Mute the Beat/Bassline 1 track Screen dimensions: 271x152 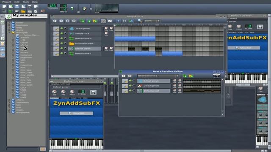pyautogui.click(x=61, y=53)
